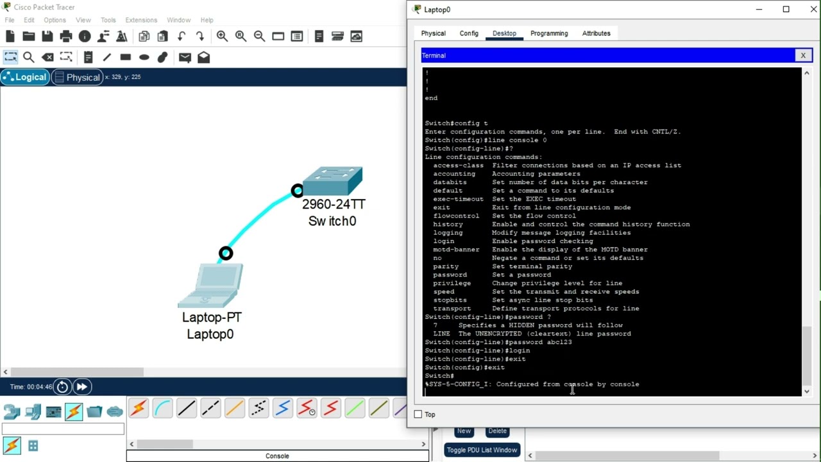Click the cable list right scroll arrow
This screenshot has height=462, width=821.
click(x=423, y=444)
